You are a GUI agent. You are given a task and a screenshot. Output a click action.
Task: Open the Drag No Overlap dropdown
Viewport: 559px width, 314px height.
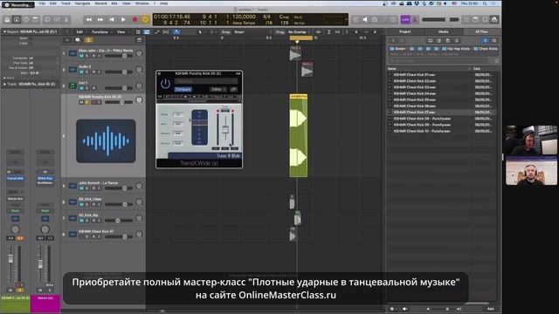(x=299, y=32)
